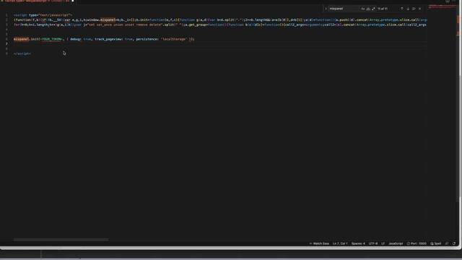Image resolution: width=462 pixels, height=260 pixels.
Task: Go to previous match arrow in find widget
Action: 402,9
